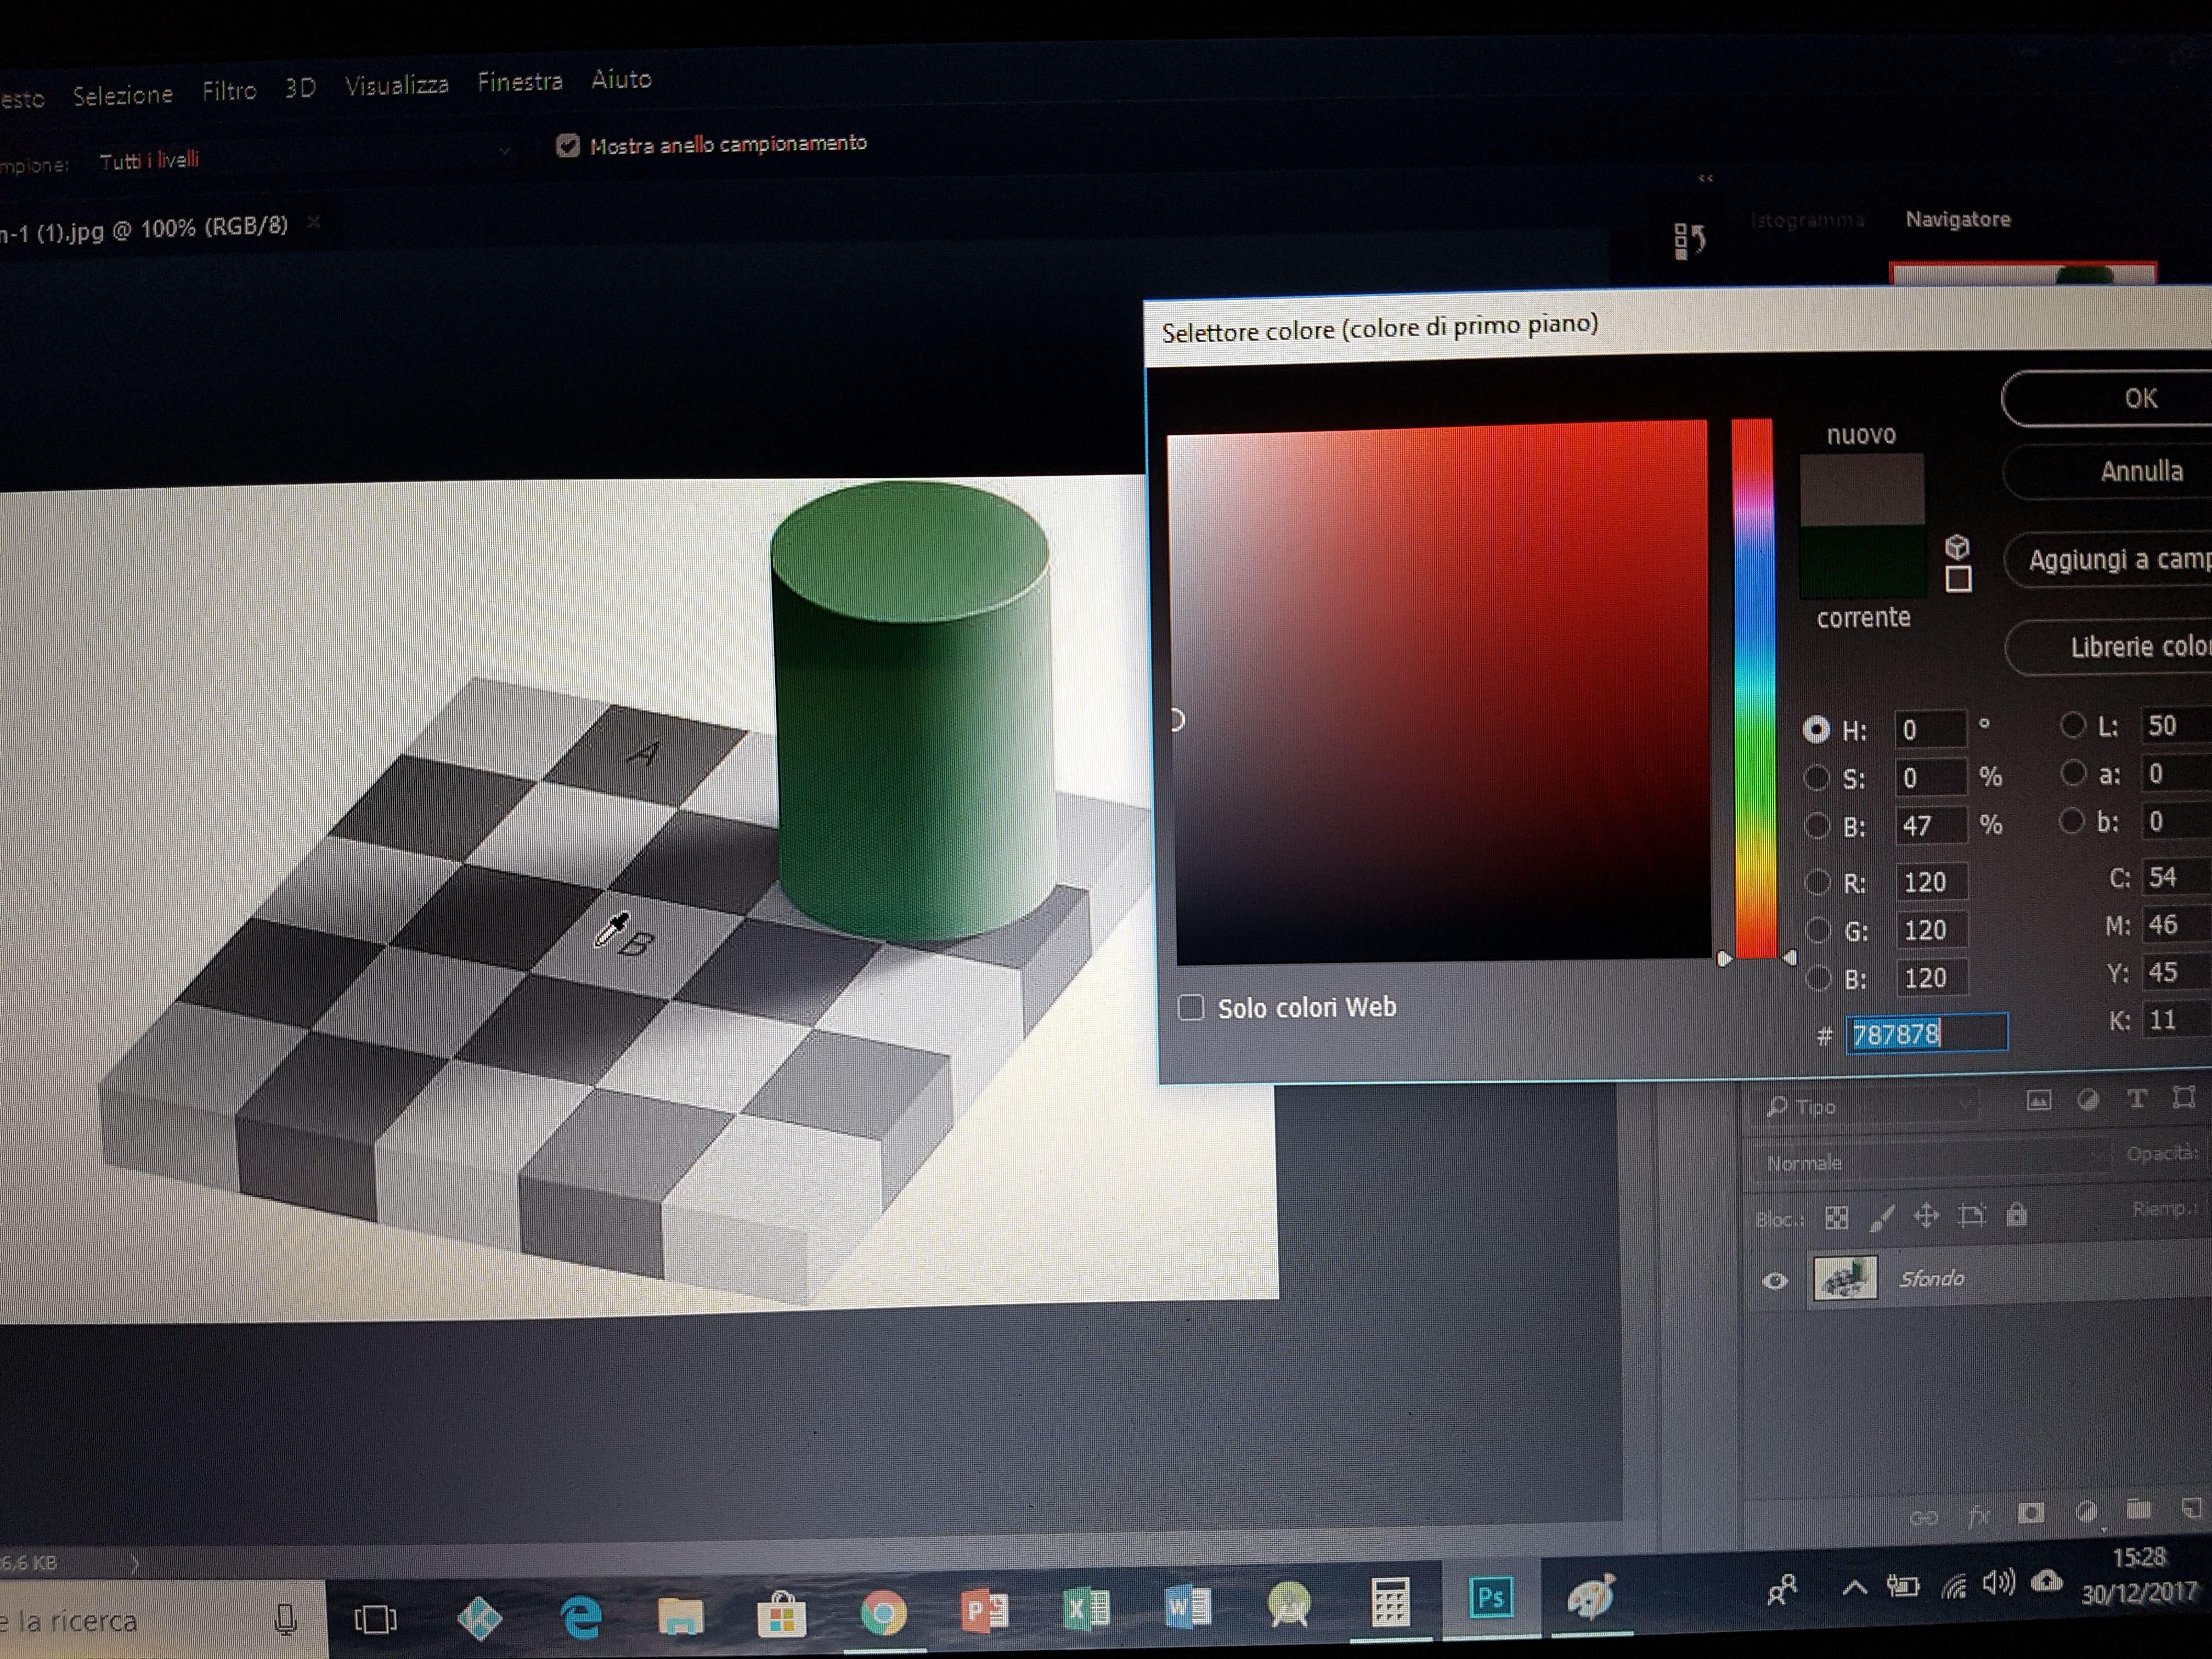The height and width of the screenshot is (1659, 2212).
Task: Open Kodi from the taskbar
Action: pos(479,1617)
